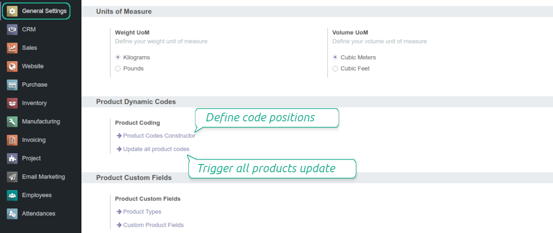Open the Product Codes Constructor link
Viewport: 553px width, 233px height.
[x=159, y=136]
